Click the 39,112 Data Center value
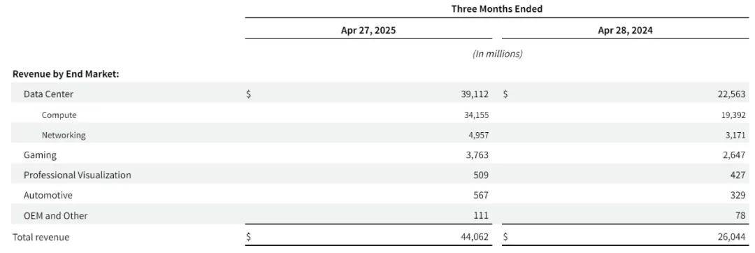The width and height of the screenshot is (755, 253). (x=474, y=94)
